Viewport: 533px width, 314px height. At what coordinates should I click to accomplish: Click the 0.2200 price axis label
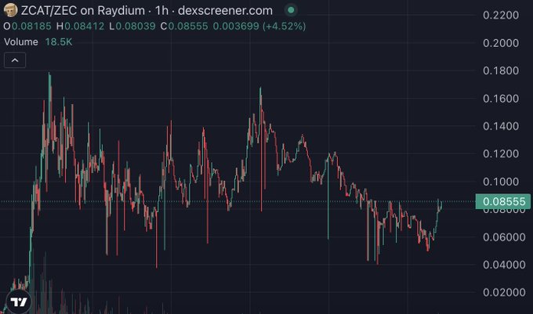click(x=501, y=15)
